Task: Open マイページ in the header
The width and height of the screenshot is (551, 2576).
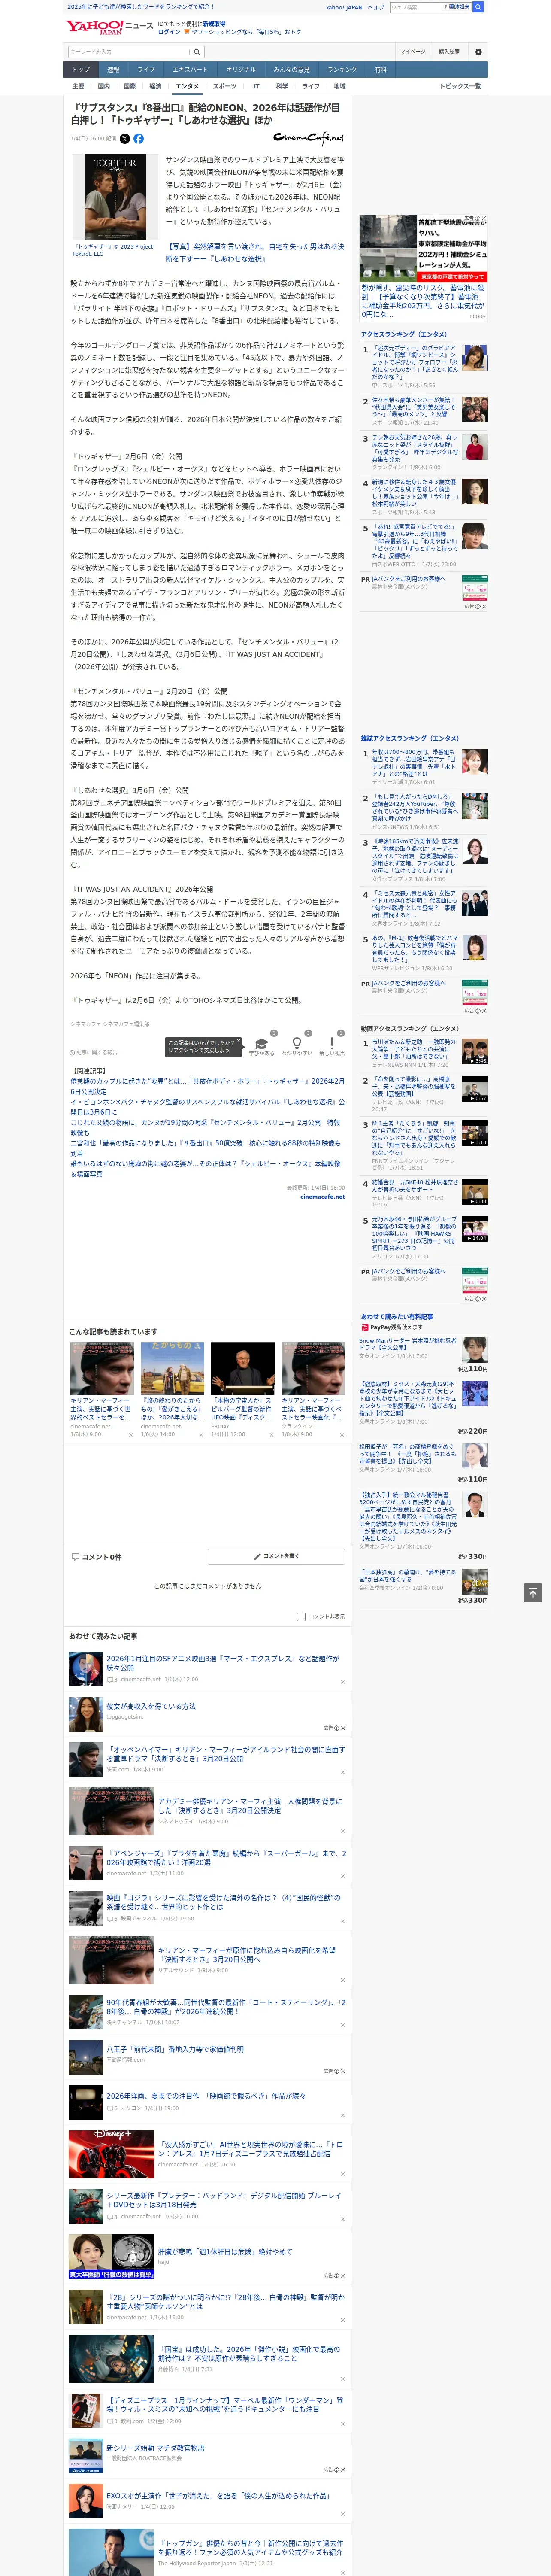Action: (412, 52)
